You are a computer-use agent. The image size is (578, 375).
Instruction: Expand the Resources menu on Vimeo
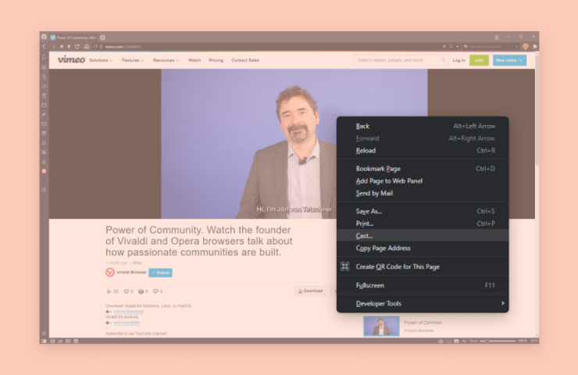coord(166,60)
